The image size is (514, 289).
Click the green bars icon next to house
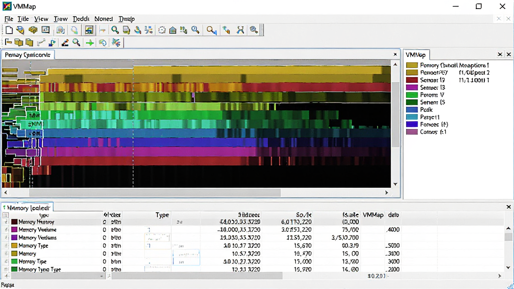point(184,30)
